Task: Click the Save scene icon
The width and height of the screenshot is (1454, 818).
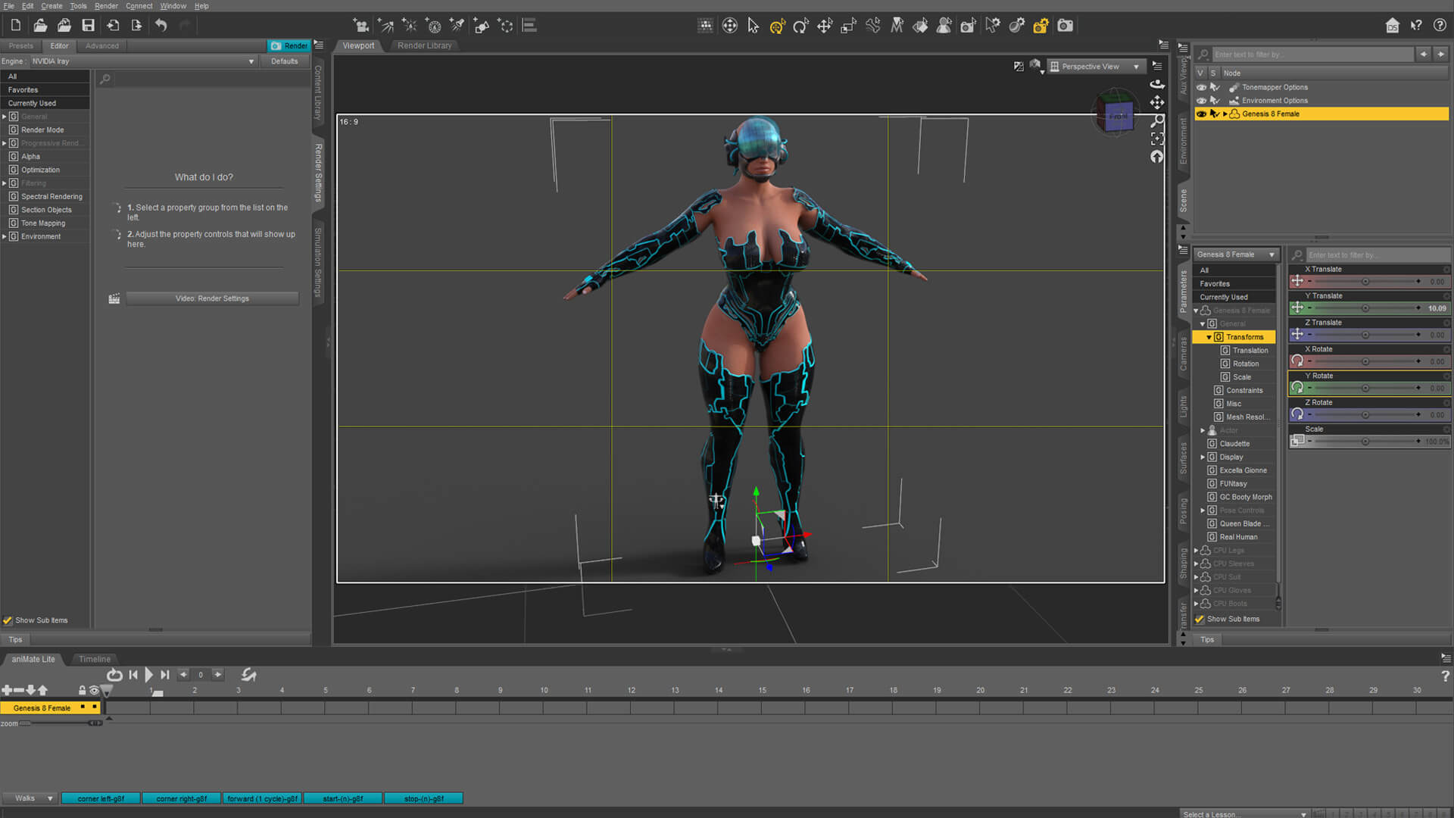Action: click(x=89, y=26)
